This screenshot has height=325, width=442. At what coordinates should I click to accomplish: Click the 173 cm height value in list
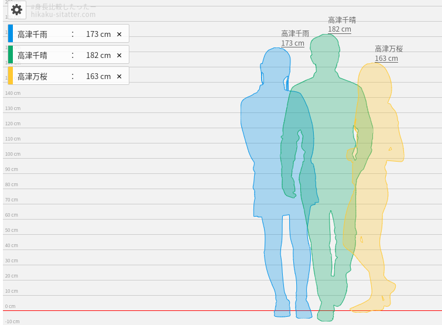pos(98,35)
